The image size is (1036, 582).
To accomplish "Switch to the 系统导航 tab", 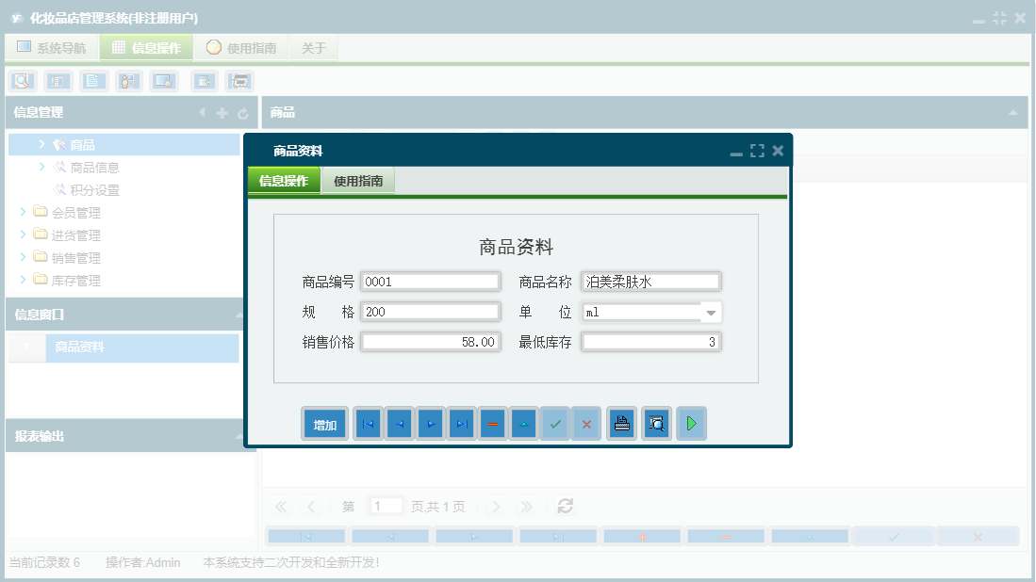I will [x=52, y=46].
